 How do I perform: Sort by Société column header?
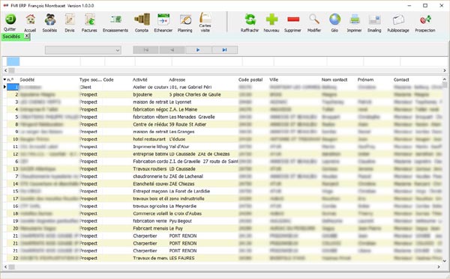27,79
